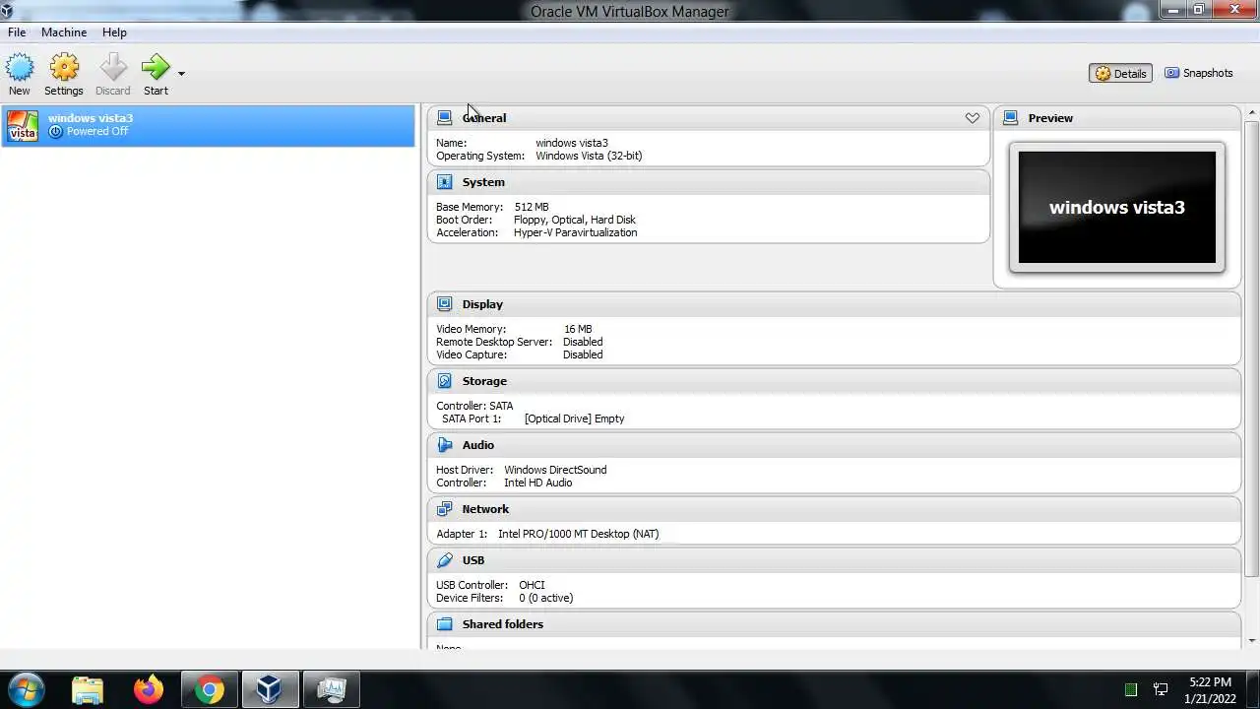
Task: Switch to Details view
Action: 1120,73
